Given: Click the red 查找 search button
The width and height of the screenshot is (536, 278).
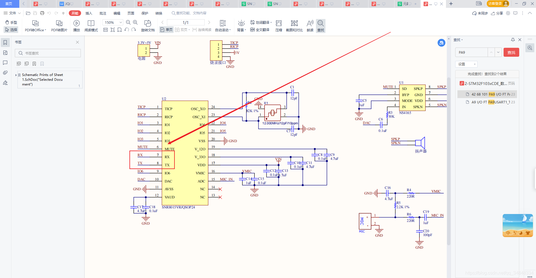Looking at the screenshot, I should tap(511, 52).
